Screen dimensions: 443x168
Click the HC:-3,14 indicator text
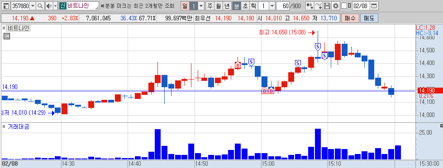coord(427,33)
